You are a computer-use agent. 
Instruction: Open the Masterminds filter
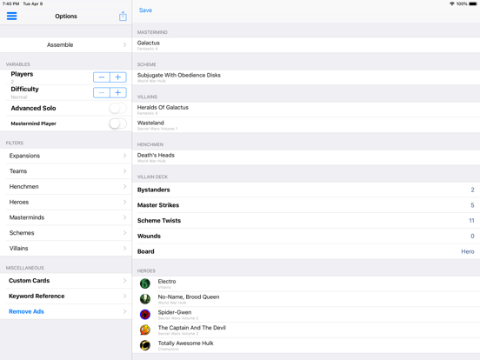66,217
